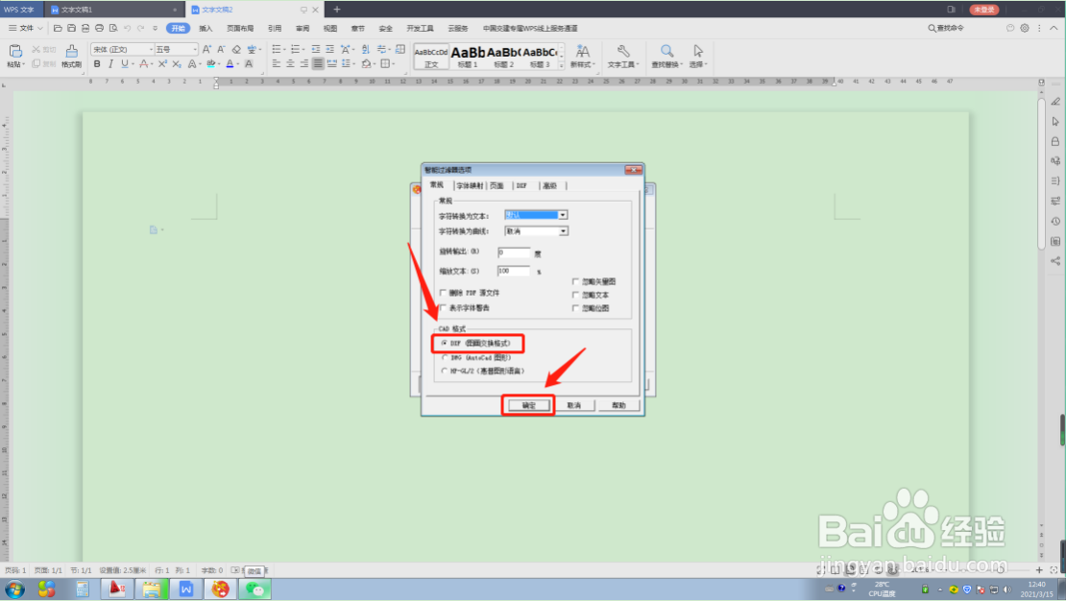Select the Format Painter (格式刷) tool

[71, 56]
